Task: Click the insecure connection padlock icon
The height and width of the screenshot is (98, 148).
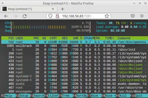Action: 57,16
